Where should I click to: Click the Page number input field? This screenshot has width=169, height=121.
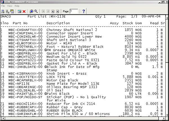pyautogui.click(x=74, y=11)
